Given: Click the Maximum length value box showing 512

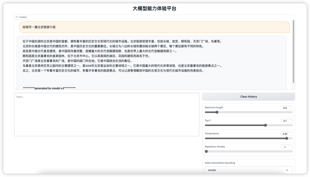Looking at the screenshot, I should [x=286, y=108].
